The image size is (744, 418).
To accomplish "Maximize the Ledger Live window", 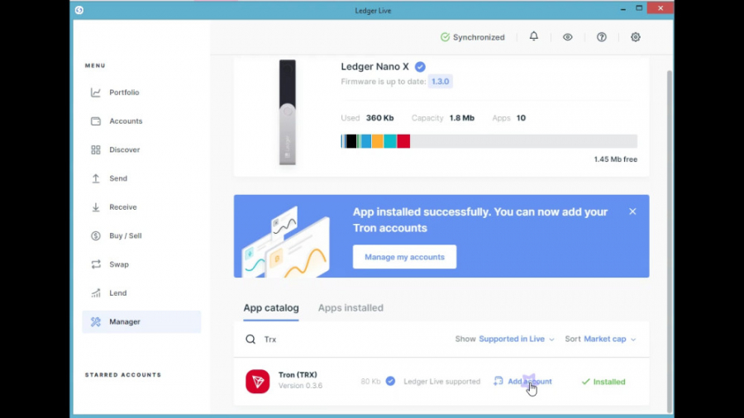I will pyautogui.click(x=639, y=8).
